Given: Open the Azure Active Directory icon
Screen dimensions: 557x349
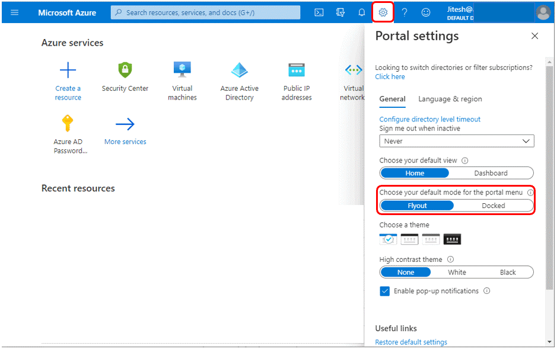Looking at the screenshot, I should (240, 70).
